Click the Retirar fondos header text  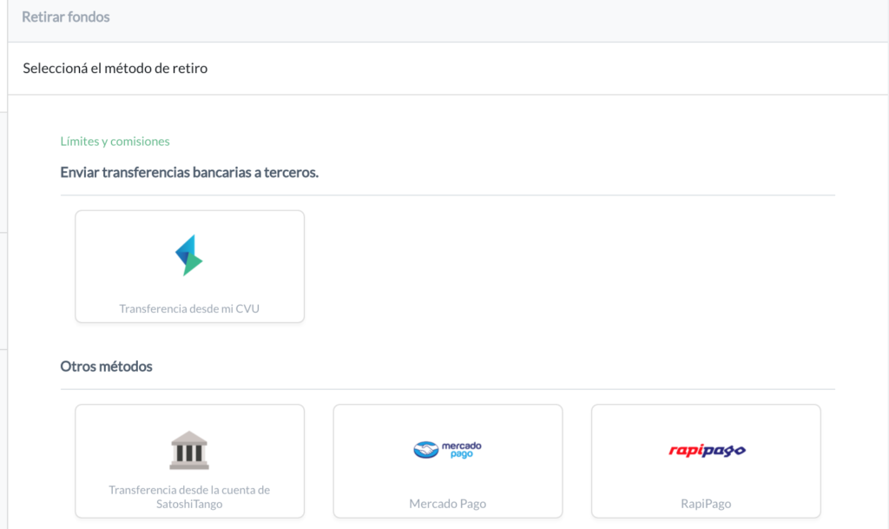[66, 17]
